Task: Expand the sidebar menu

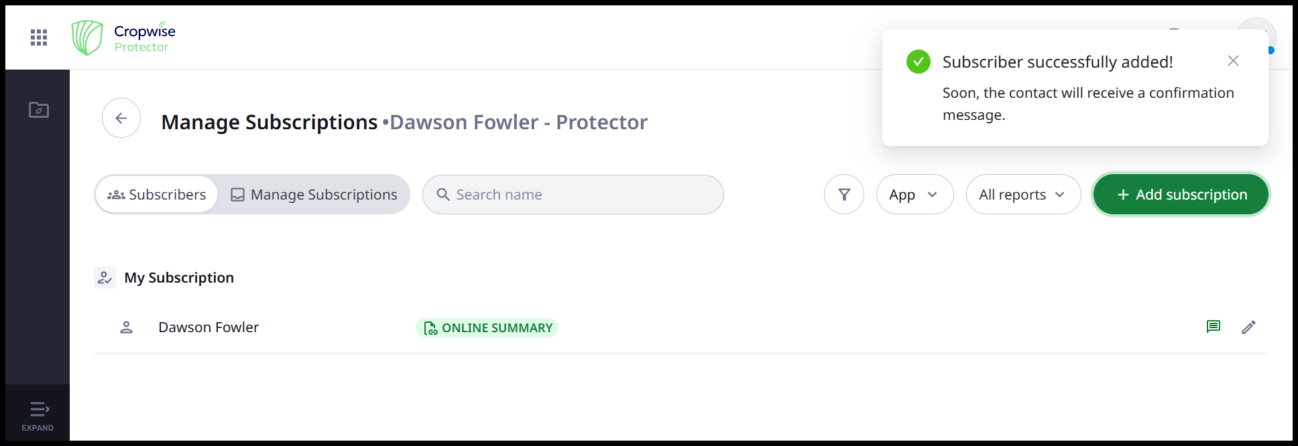Action: pyautogui.click(x=38, y=415)
